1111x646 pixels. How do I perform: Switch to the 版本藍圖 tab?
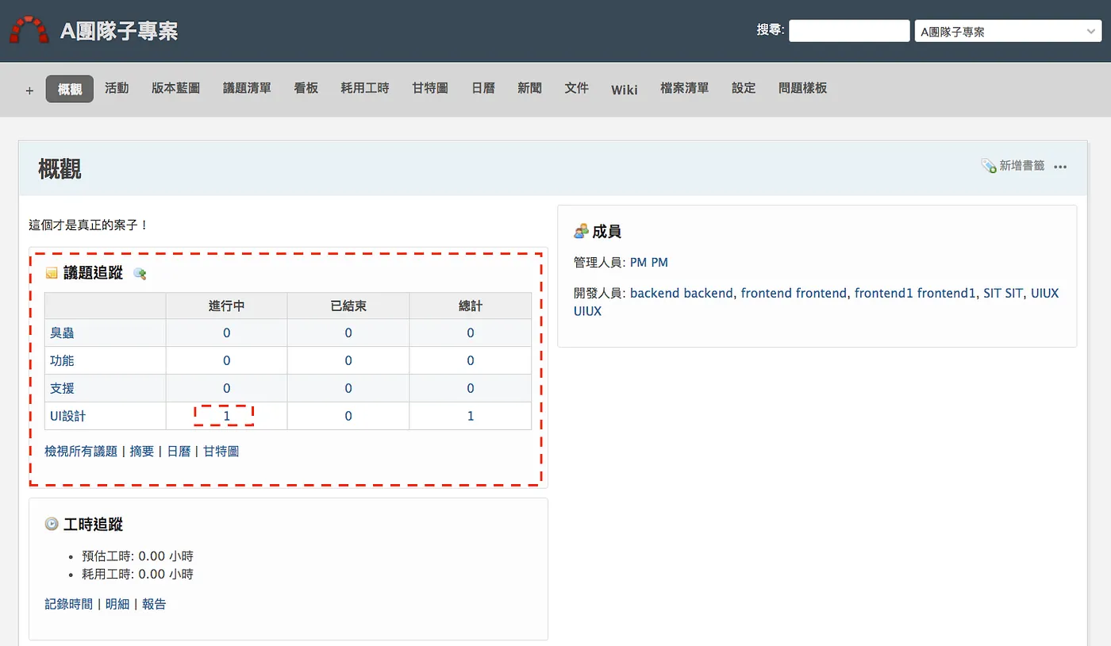pos(175,88)
